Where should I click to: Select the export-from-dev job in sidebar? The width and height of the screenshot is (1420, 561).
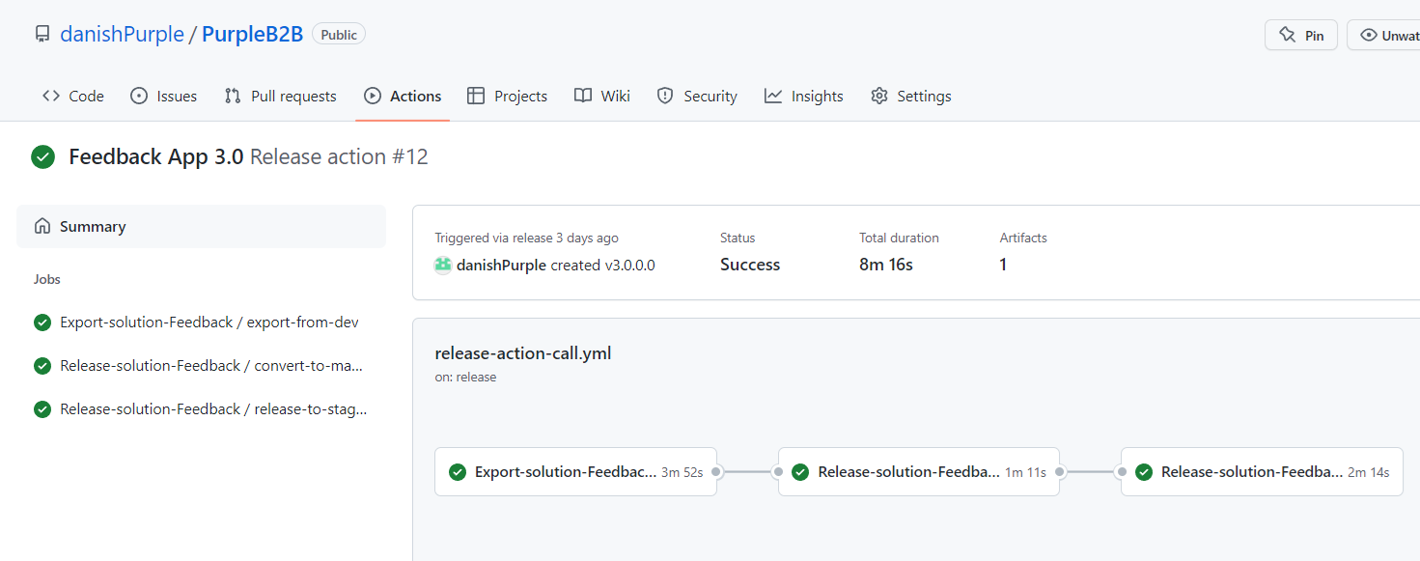click(209, 323)
